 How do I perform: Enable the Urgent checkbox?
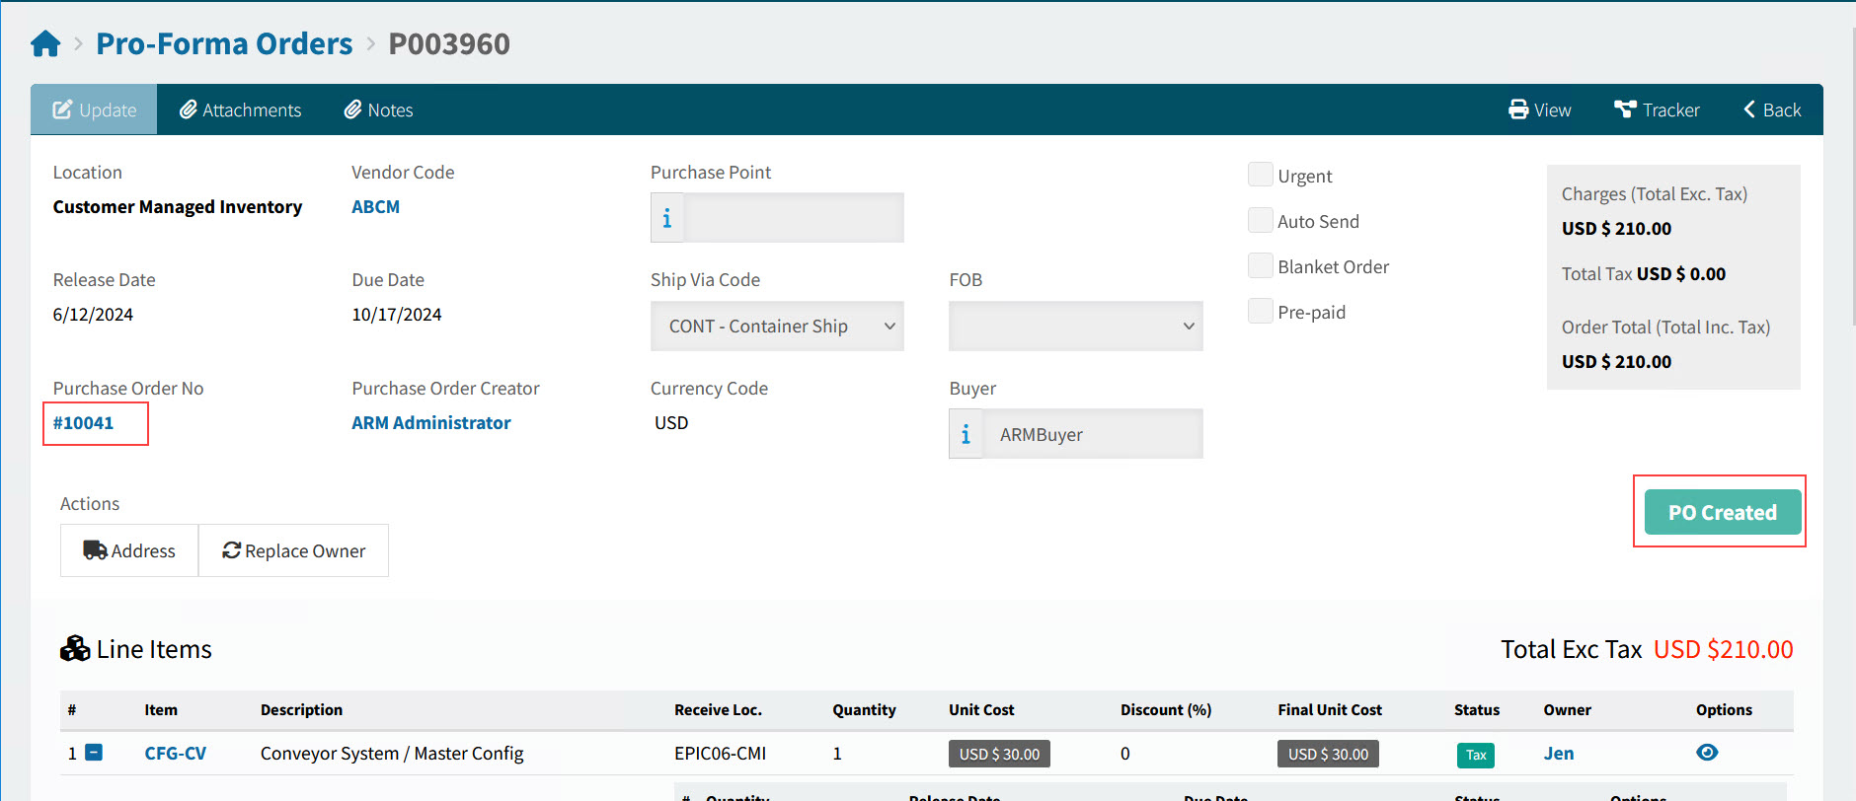[x=1261, y=176]
